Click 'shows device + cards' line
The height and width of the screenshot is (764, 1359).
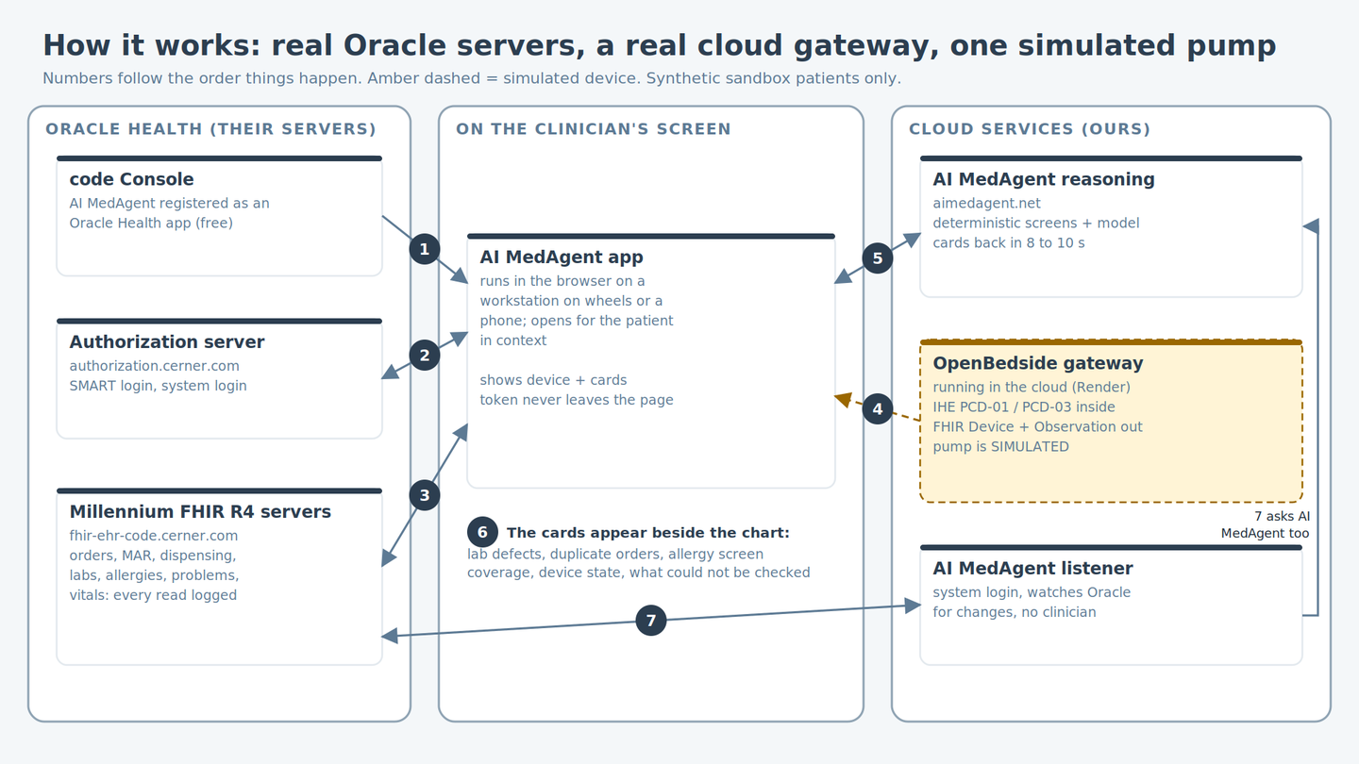553,380
